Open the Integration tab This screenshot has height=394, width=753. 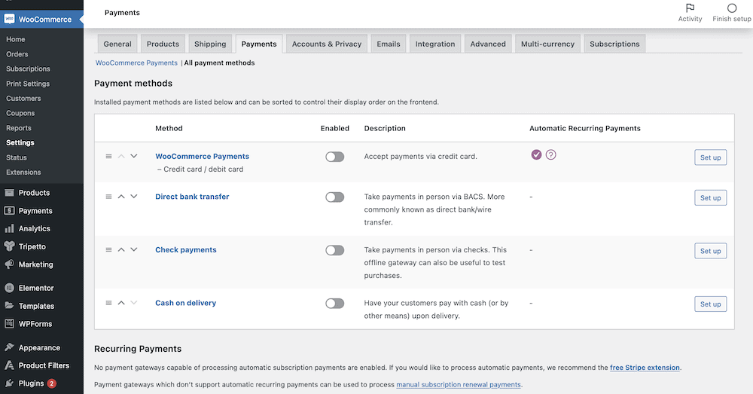click(x=435, y=44)
